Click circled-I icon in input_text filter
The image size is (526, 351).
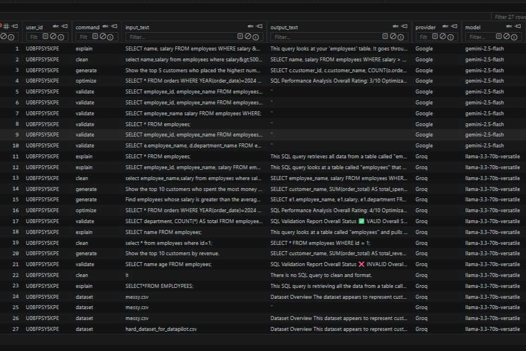click(256, 37)
